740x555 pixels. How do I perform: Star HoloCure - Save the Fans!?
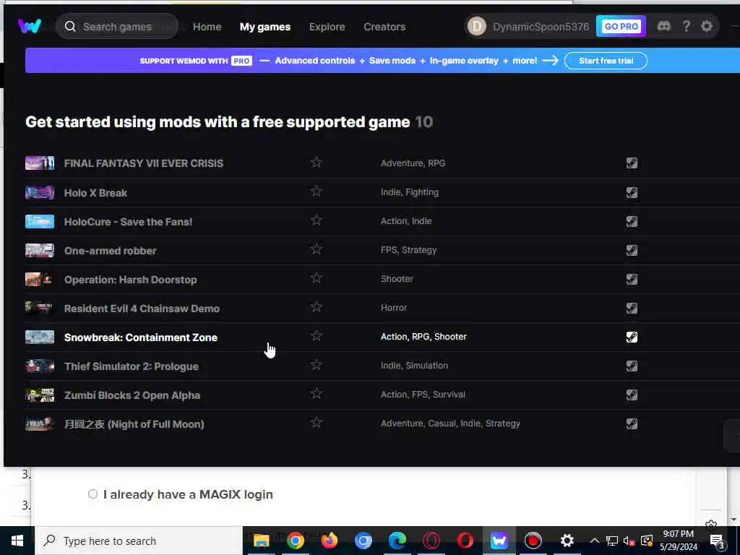click(317, 220)
